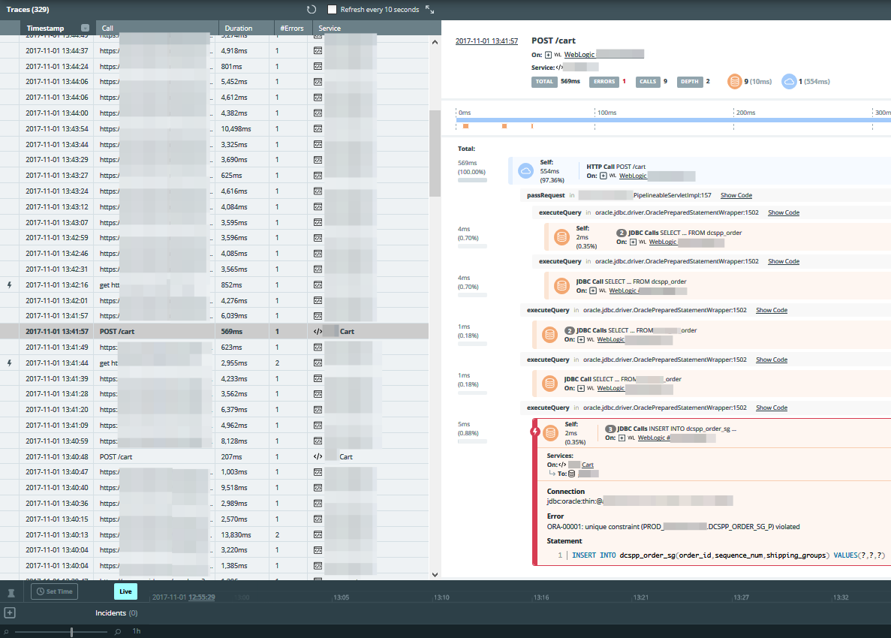The height and width of the screenshot is (638, 891).
Task: Expand WebLogic under JDBC Calls INSERT INTO
Action: pos(622,438)
